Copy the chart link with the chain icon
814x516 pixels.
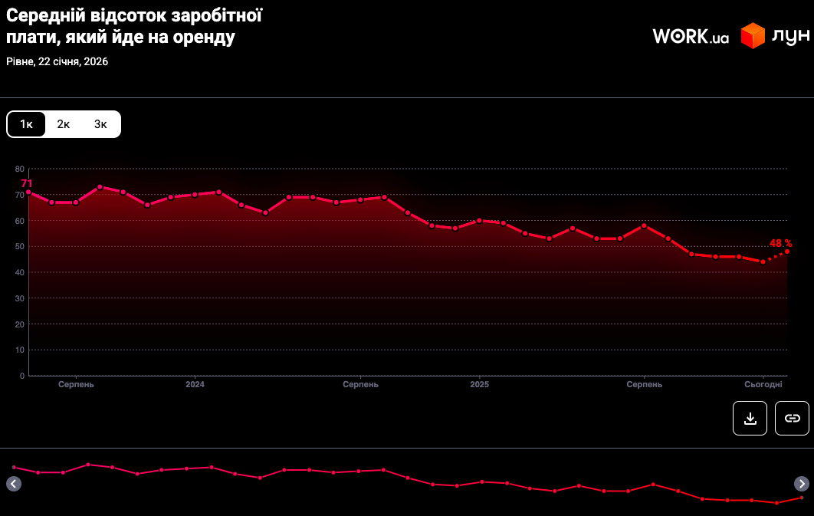click(792, 418)
